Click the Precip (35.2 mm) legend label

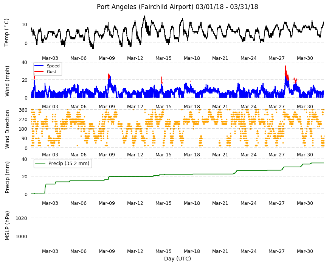tap(69, 164)
